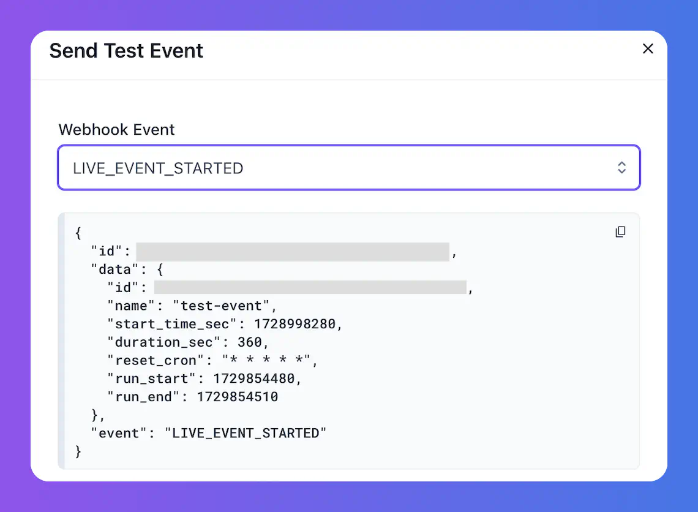698x512 pixels.
Task: Click the start_time_sec value 1728998280
Action: [295, 324]
